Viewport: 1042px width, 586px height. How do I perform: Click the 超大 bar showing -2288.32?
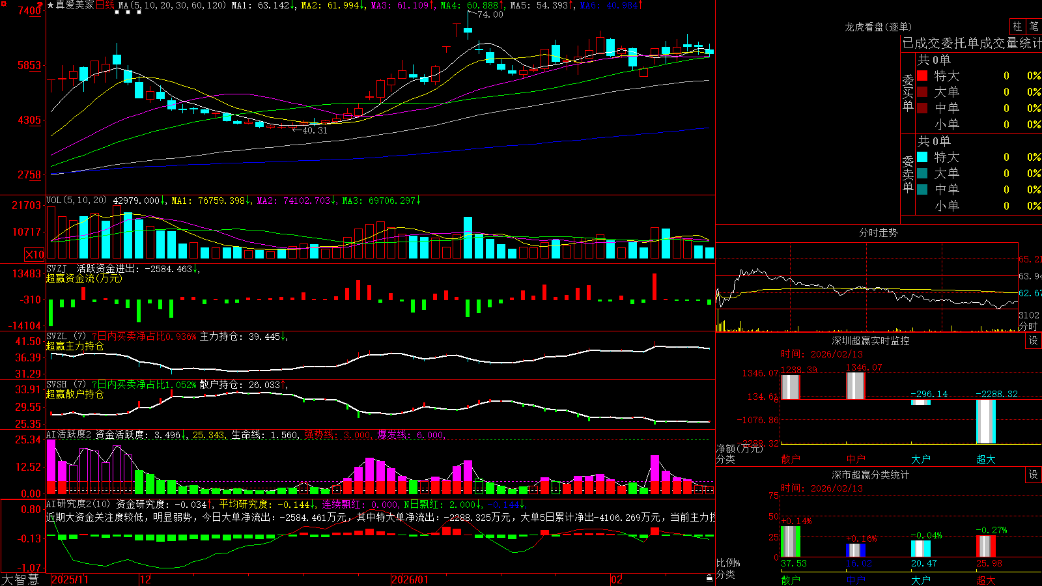tap(985, 421)
